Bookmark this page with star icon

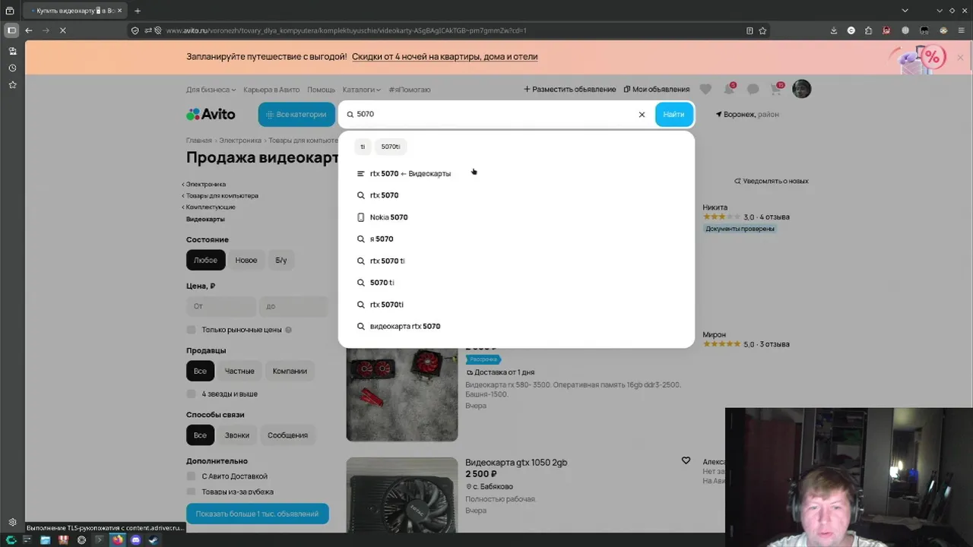pyautogui.click(x=762, y=30)
